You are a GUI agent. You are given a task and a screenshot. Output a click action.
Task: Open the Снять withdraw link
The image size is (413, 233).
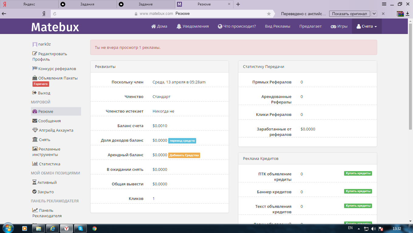point(41,140)
